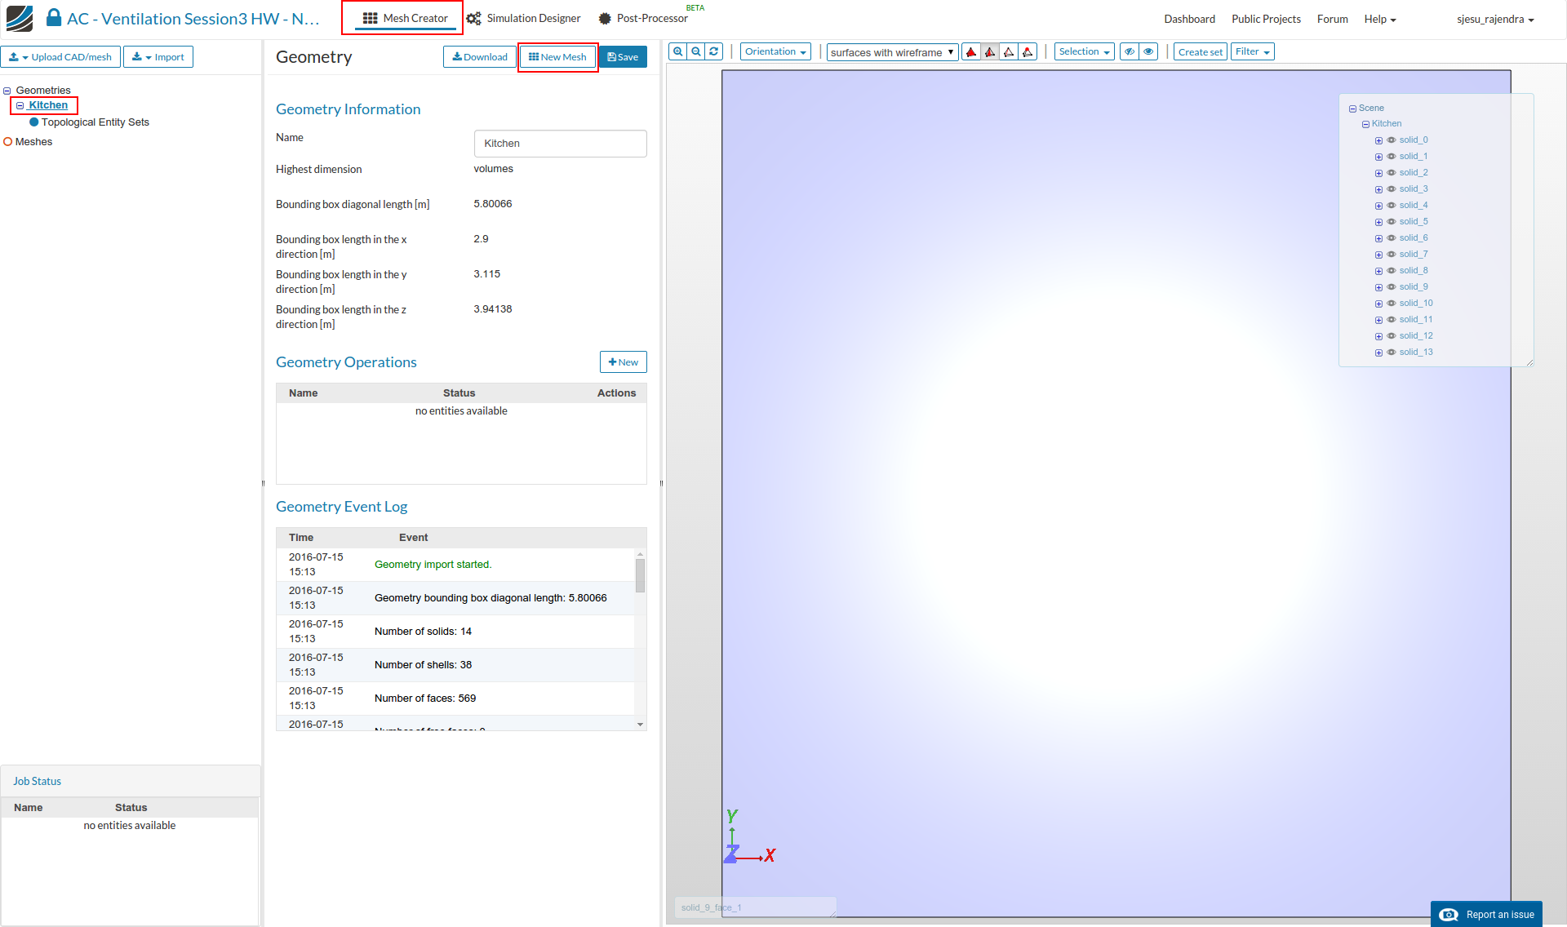Image resolution: width=1567 pixels, height=927 pixels.
Task: Expand the solid_3 tree node
Action: pyautogui.click(x=1378, y=189)
